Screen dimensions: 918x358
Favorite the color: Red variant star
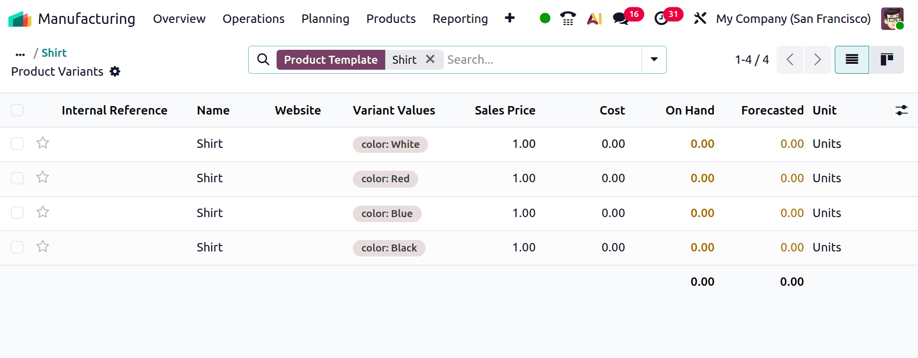[43, 178]
